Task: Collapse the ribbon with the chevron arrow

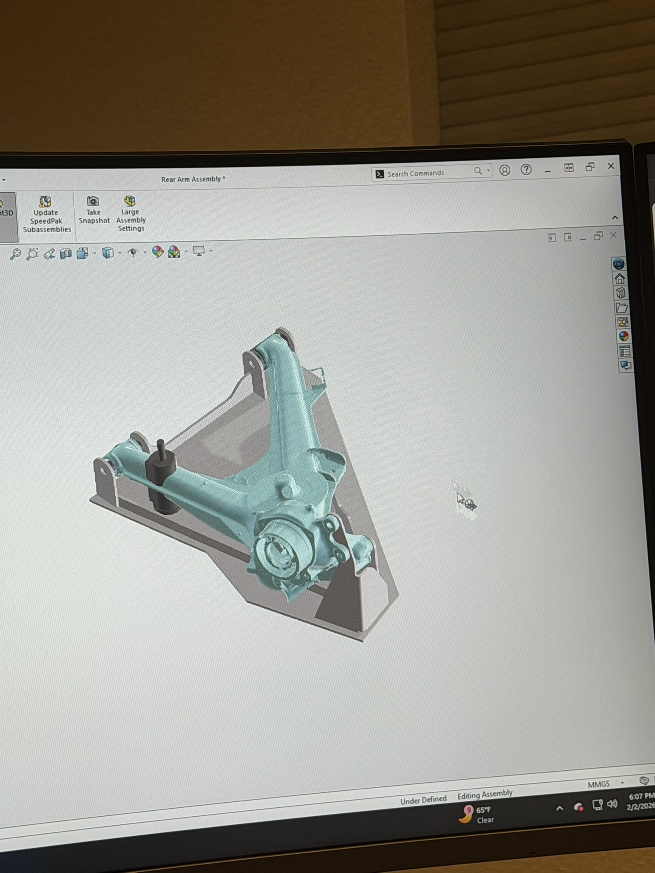Action: (x=615, y=217)
